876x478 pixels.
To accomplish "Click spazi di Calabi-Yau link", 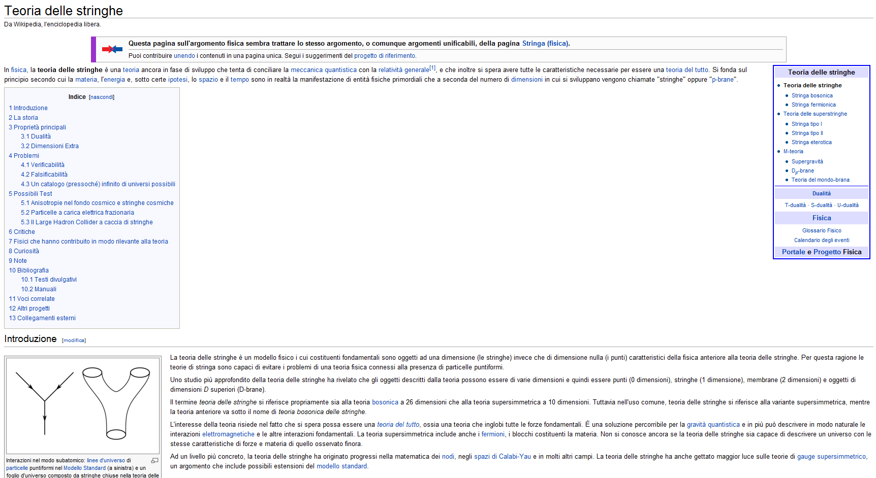I will [503, 457].
